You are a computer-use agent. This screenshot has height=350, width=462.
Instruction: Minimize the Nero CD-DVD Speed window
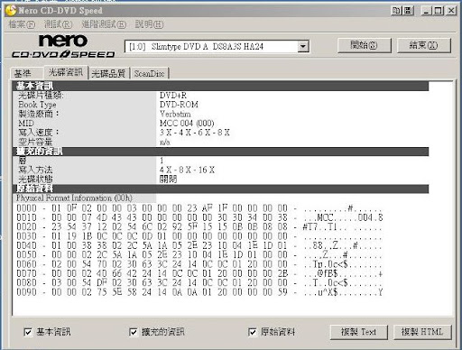point(426,11)
